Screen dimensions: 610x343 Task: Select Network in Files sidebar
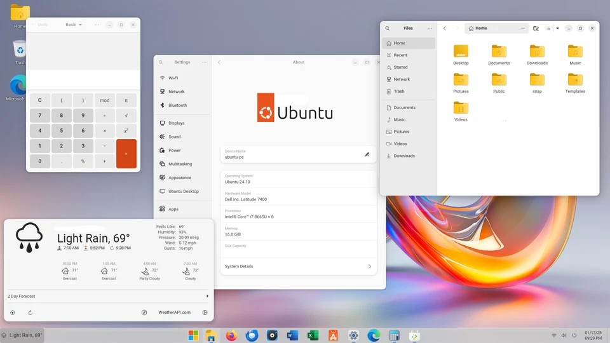pyautogui.click(x=409, y=79)
